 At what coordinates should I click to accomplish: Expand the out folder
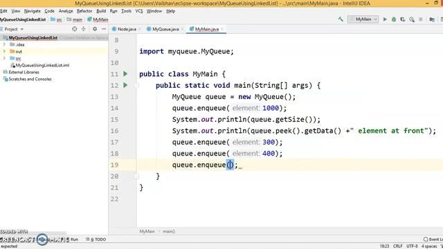[x=4, y=51]
